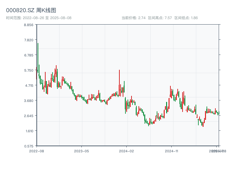The image size is (243, 182).
Task: Select the time range text 2022-08-26 至 2025-08-08
Action: point(47,18)
